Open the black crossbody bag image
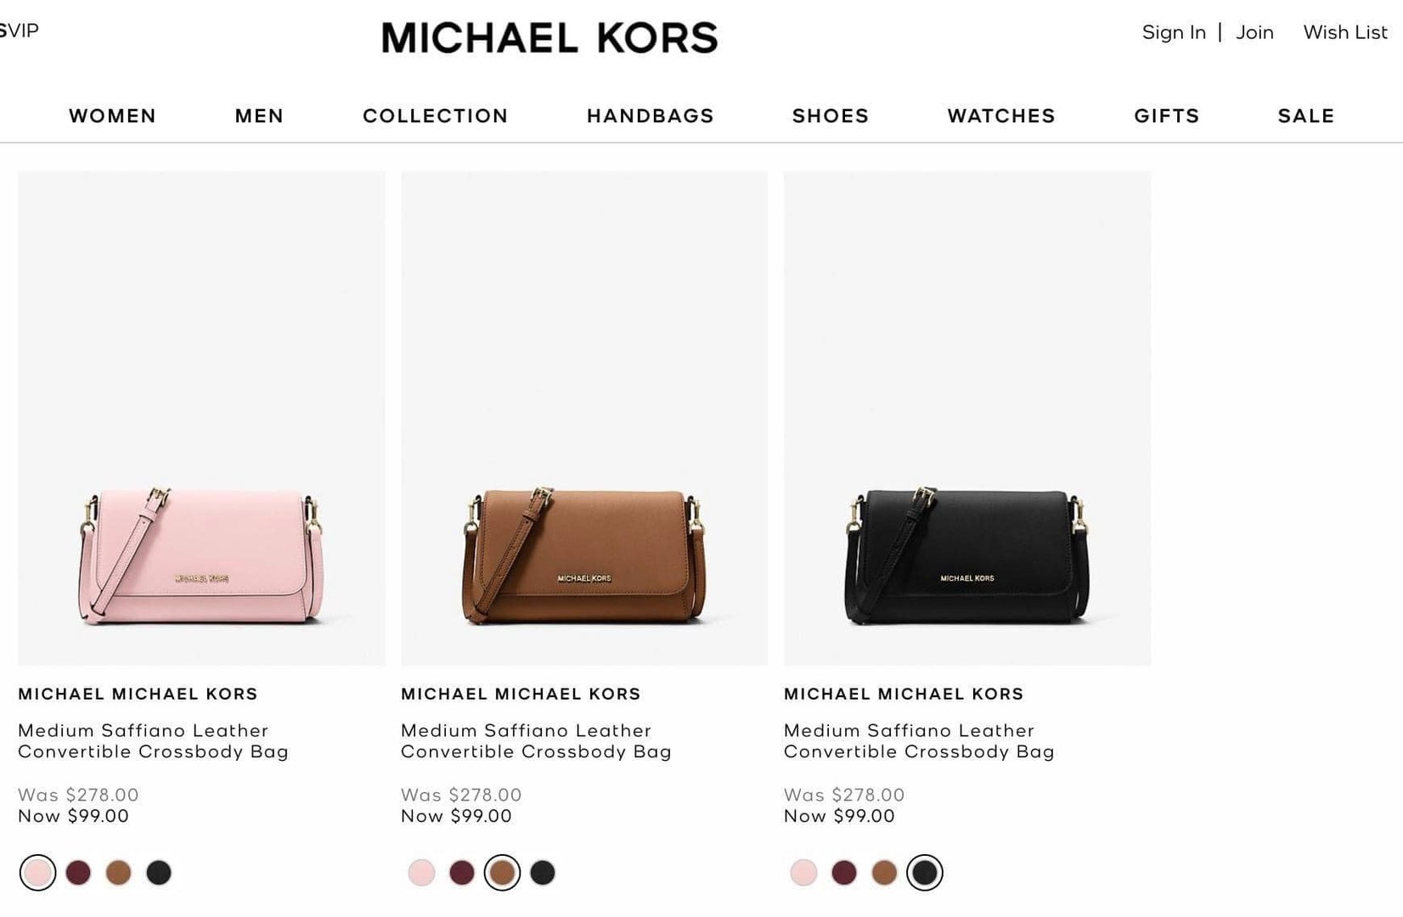Screen dimensions: 1403x917 (x=967, y=418)
